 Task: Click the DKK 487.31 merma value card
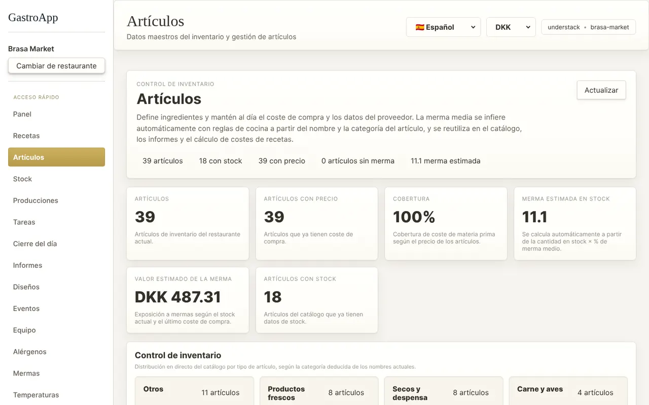point(188,300)
